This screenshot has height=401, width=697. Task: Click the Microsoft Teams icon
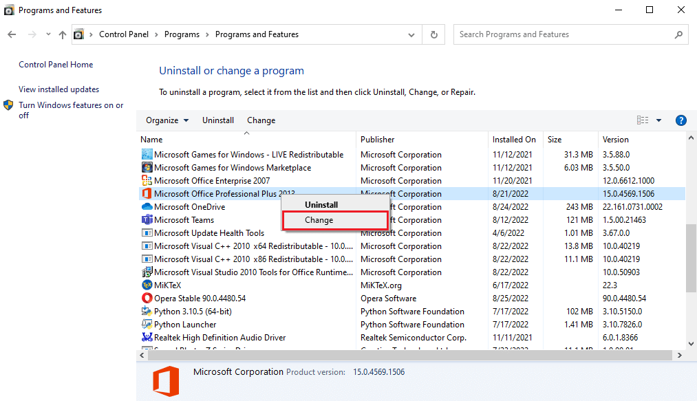click(147, 219)
